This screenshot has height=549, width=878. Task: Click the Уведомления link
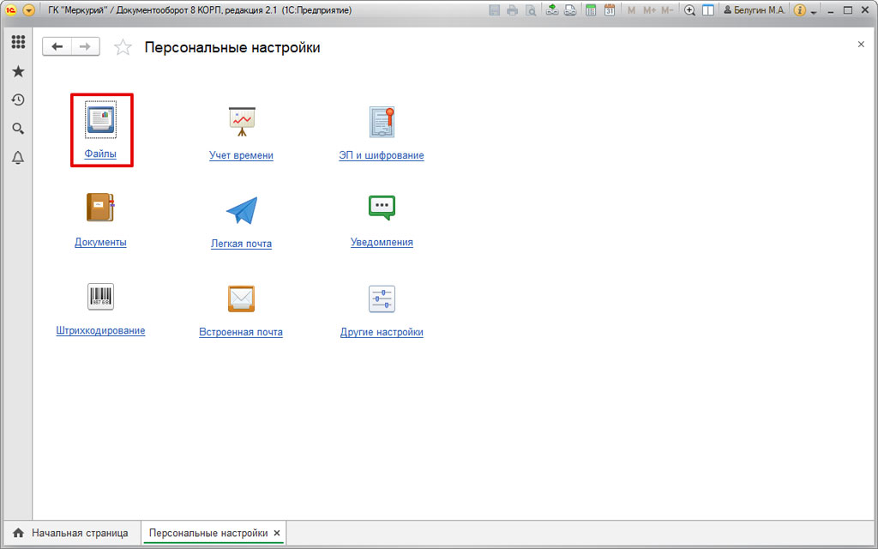click(x=382, y=243)
